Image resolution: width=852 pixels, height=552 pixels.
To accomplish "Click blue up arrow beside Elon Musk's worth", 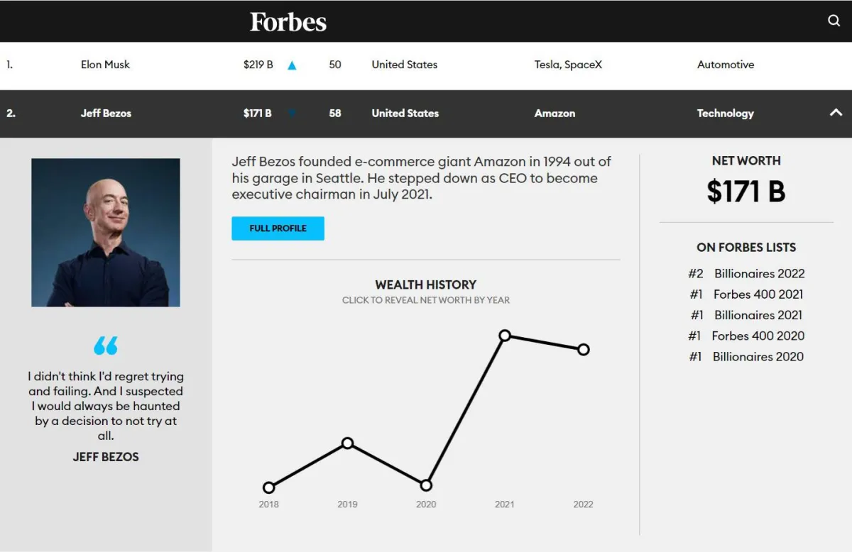I will (292, 65).
